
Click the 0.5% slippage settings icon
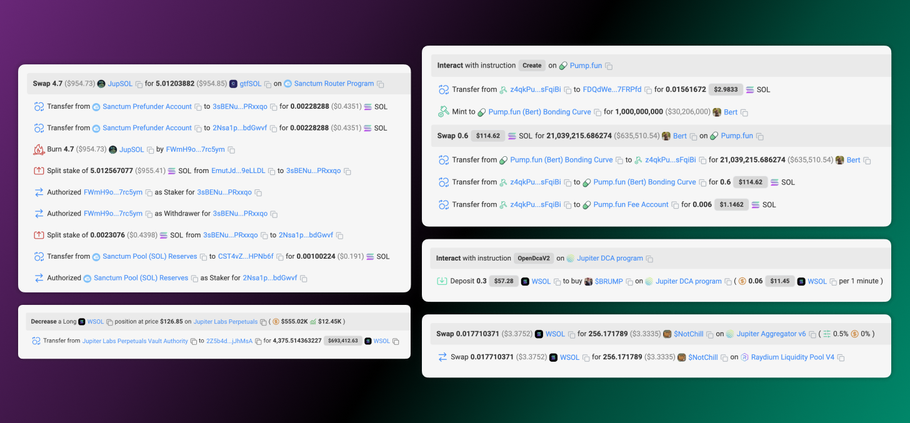point(827,334)
